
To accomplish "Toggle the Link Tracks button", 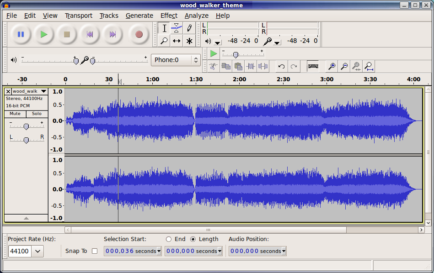I will pos(313,66).
